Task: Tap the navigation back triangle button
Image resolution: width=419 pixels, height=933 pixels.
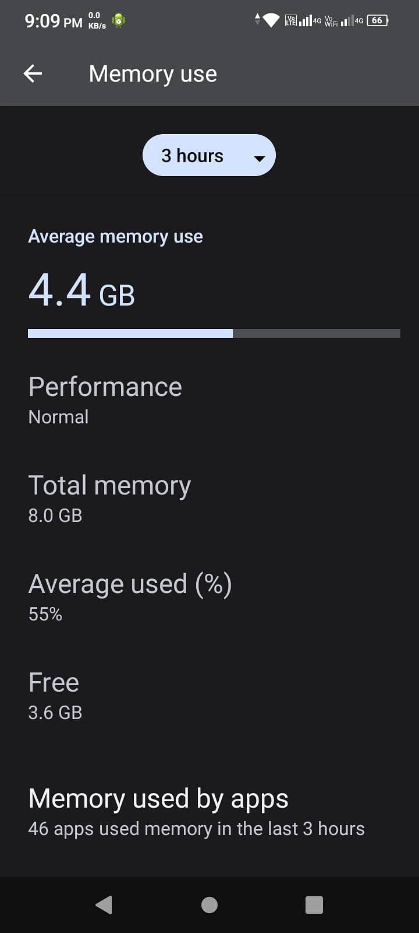Action: coord(104,905)
